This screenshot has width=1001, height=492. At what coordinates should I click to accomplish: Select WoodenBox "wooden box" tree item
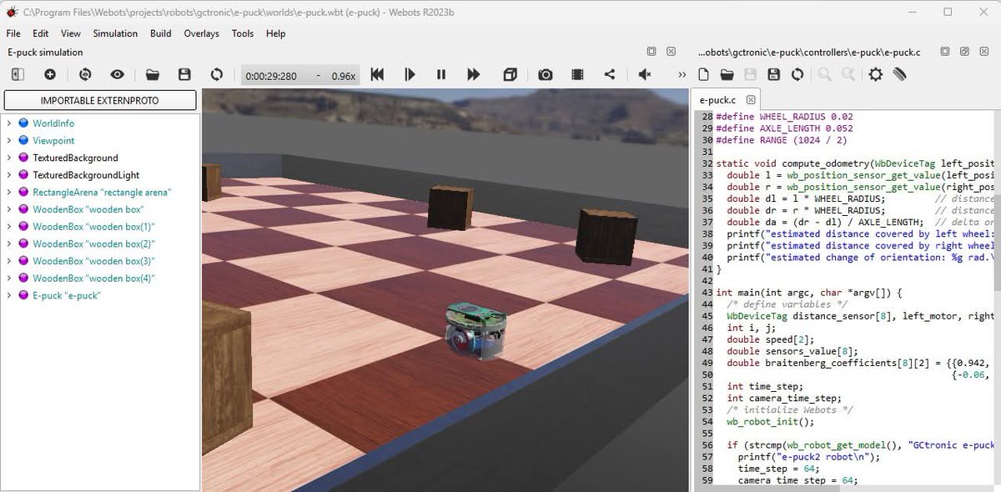coord(88,209)
